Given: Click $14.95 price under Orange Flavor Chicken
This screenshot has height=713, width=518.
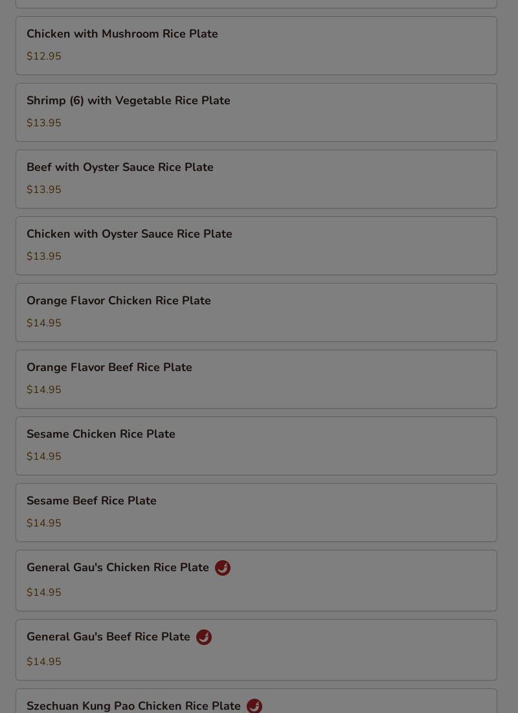Looking at the screenshot, I should tap(43, 323).
